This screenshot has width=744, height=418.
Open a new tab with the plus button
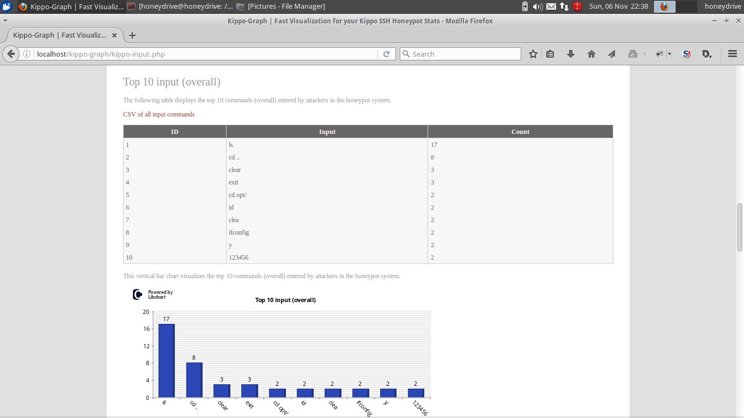tap(132, 35)
